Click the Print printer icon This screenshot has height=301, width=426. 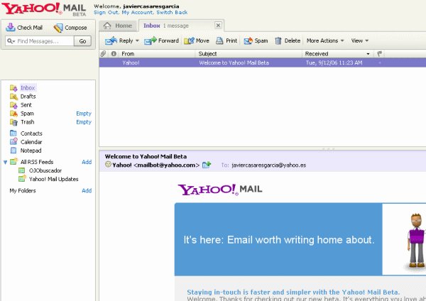click(x=219, y=40)
